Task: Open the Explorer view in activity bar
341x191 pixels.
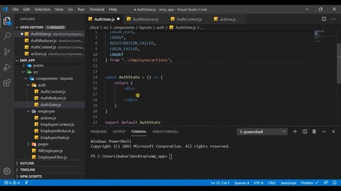Action: point(7,21)
